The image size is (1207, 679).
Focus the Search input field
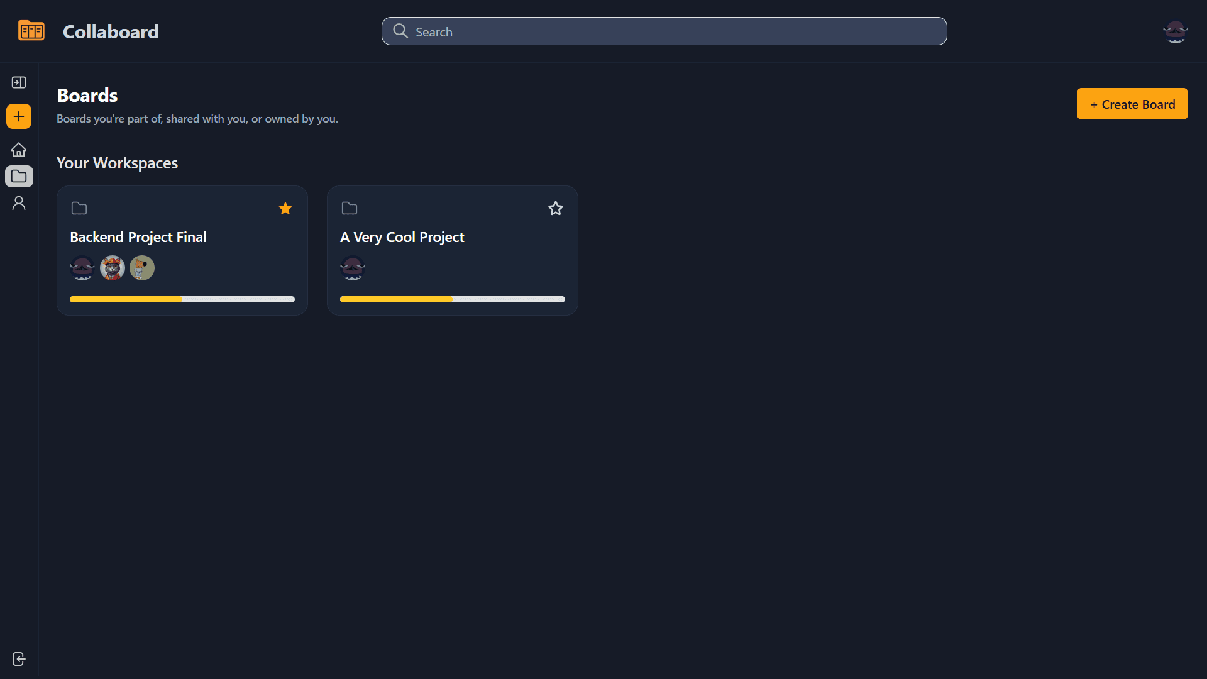point(664,31)
